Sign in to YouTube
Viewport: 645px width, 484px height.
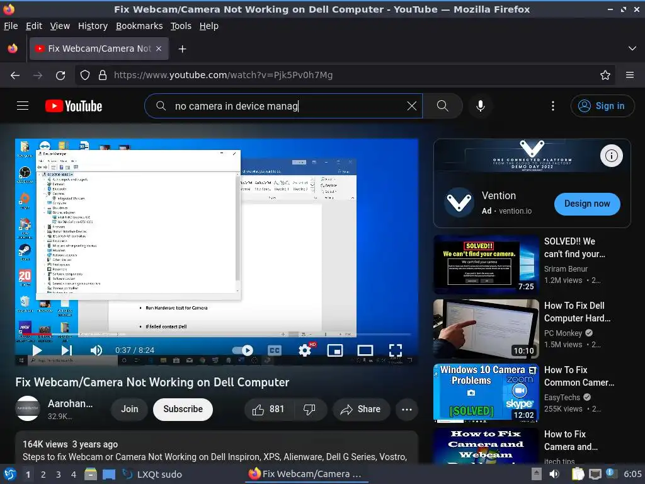click(602, 106)
